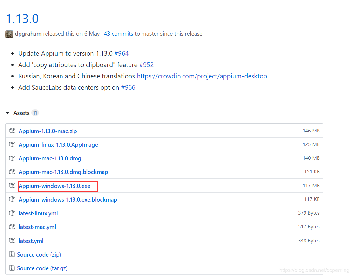Click the Assets count badge 11
Image resolution: width=352 pixels, height=276 pixels.
click(35, 113)
